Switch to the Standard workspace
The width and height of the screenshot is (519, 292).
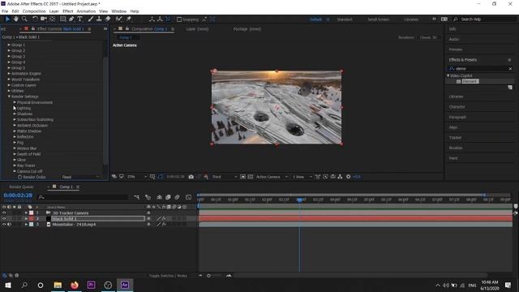click(345, 19)
